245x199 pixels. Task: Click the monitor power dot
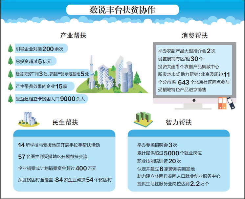click(194, 100)
